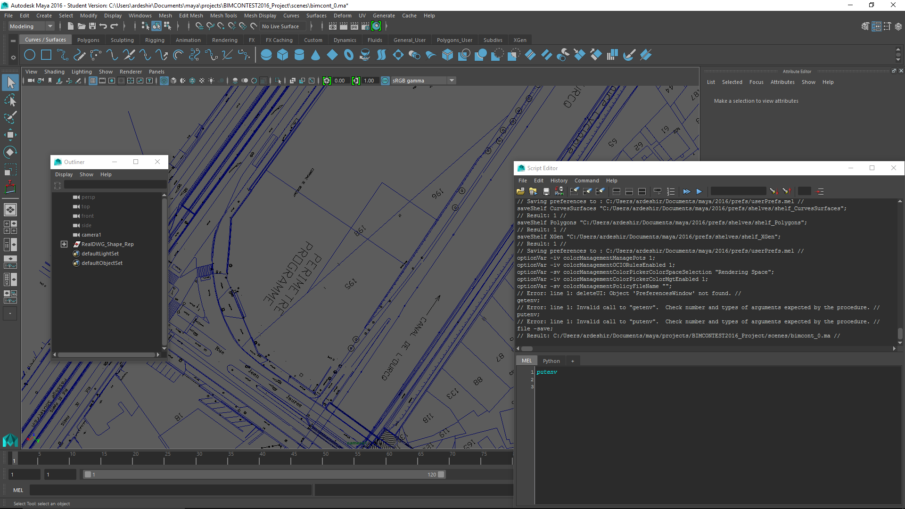The width and height of the screenshot is (905, 509).
Task: Activate the Lasso select tool
Action: [x=10, y=100]
